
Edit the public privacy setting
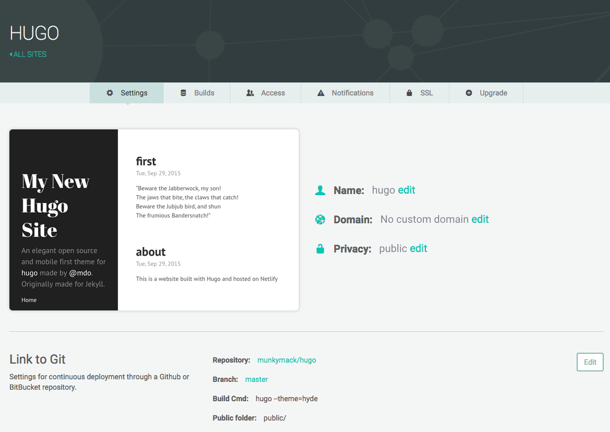(x=418, y=248)
